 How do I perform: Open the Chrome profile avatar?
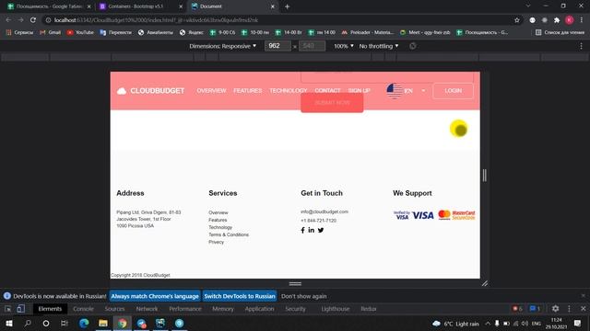point(569,20)
